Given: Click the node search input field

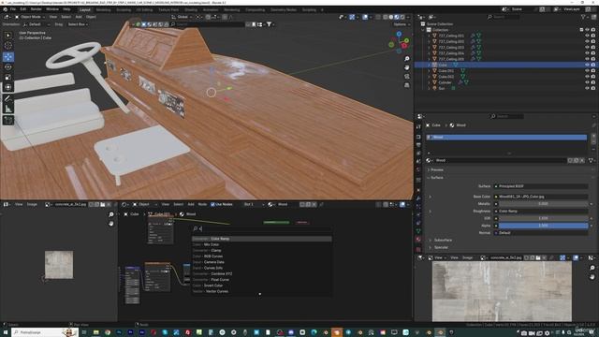Looking at the screenshot, I should click(262, 228).
